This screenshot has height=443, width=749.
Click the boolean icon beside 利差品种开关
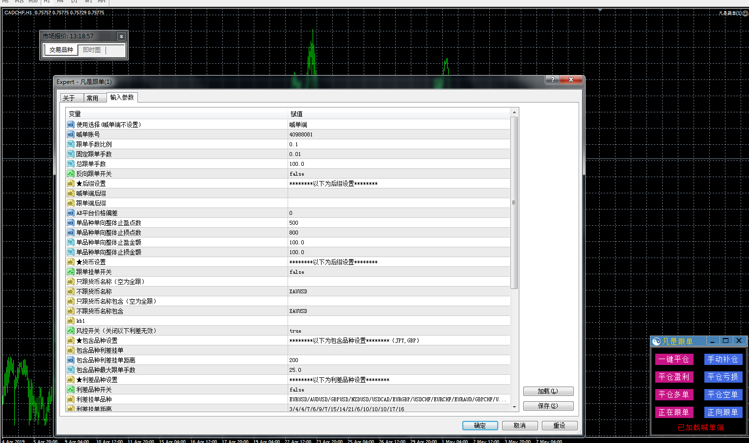(x=70, y=390)
